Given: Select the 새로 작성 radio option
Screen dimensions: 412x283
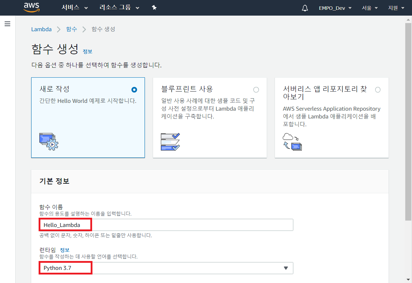Looking at the screenshot, I should [134, 90].
